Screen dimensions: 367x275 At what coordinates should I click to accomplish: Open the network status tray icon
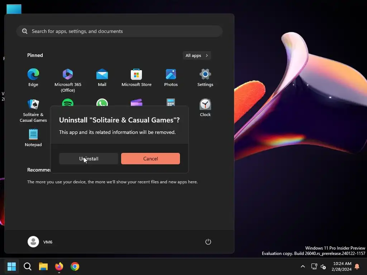pyautogui.click(x=314, y=266)
